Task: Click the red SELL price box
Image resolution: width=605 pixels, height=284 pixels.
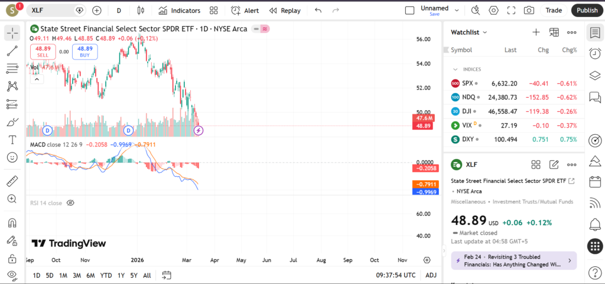Action: click(x=43, y=52)
